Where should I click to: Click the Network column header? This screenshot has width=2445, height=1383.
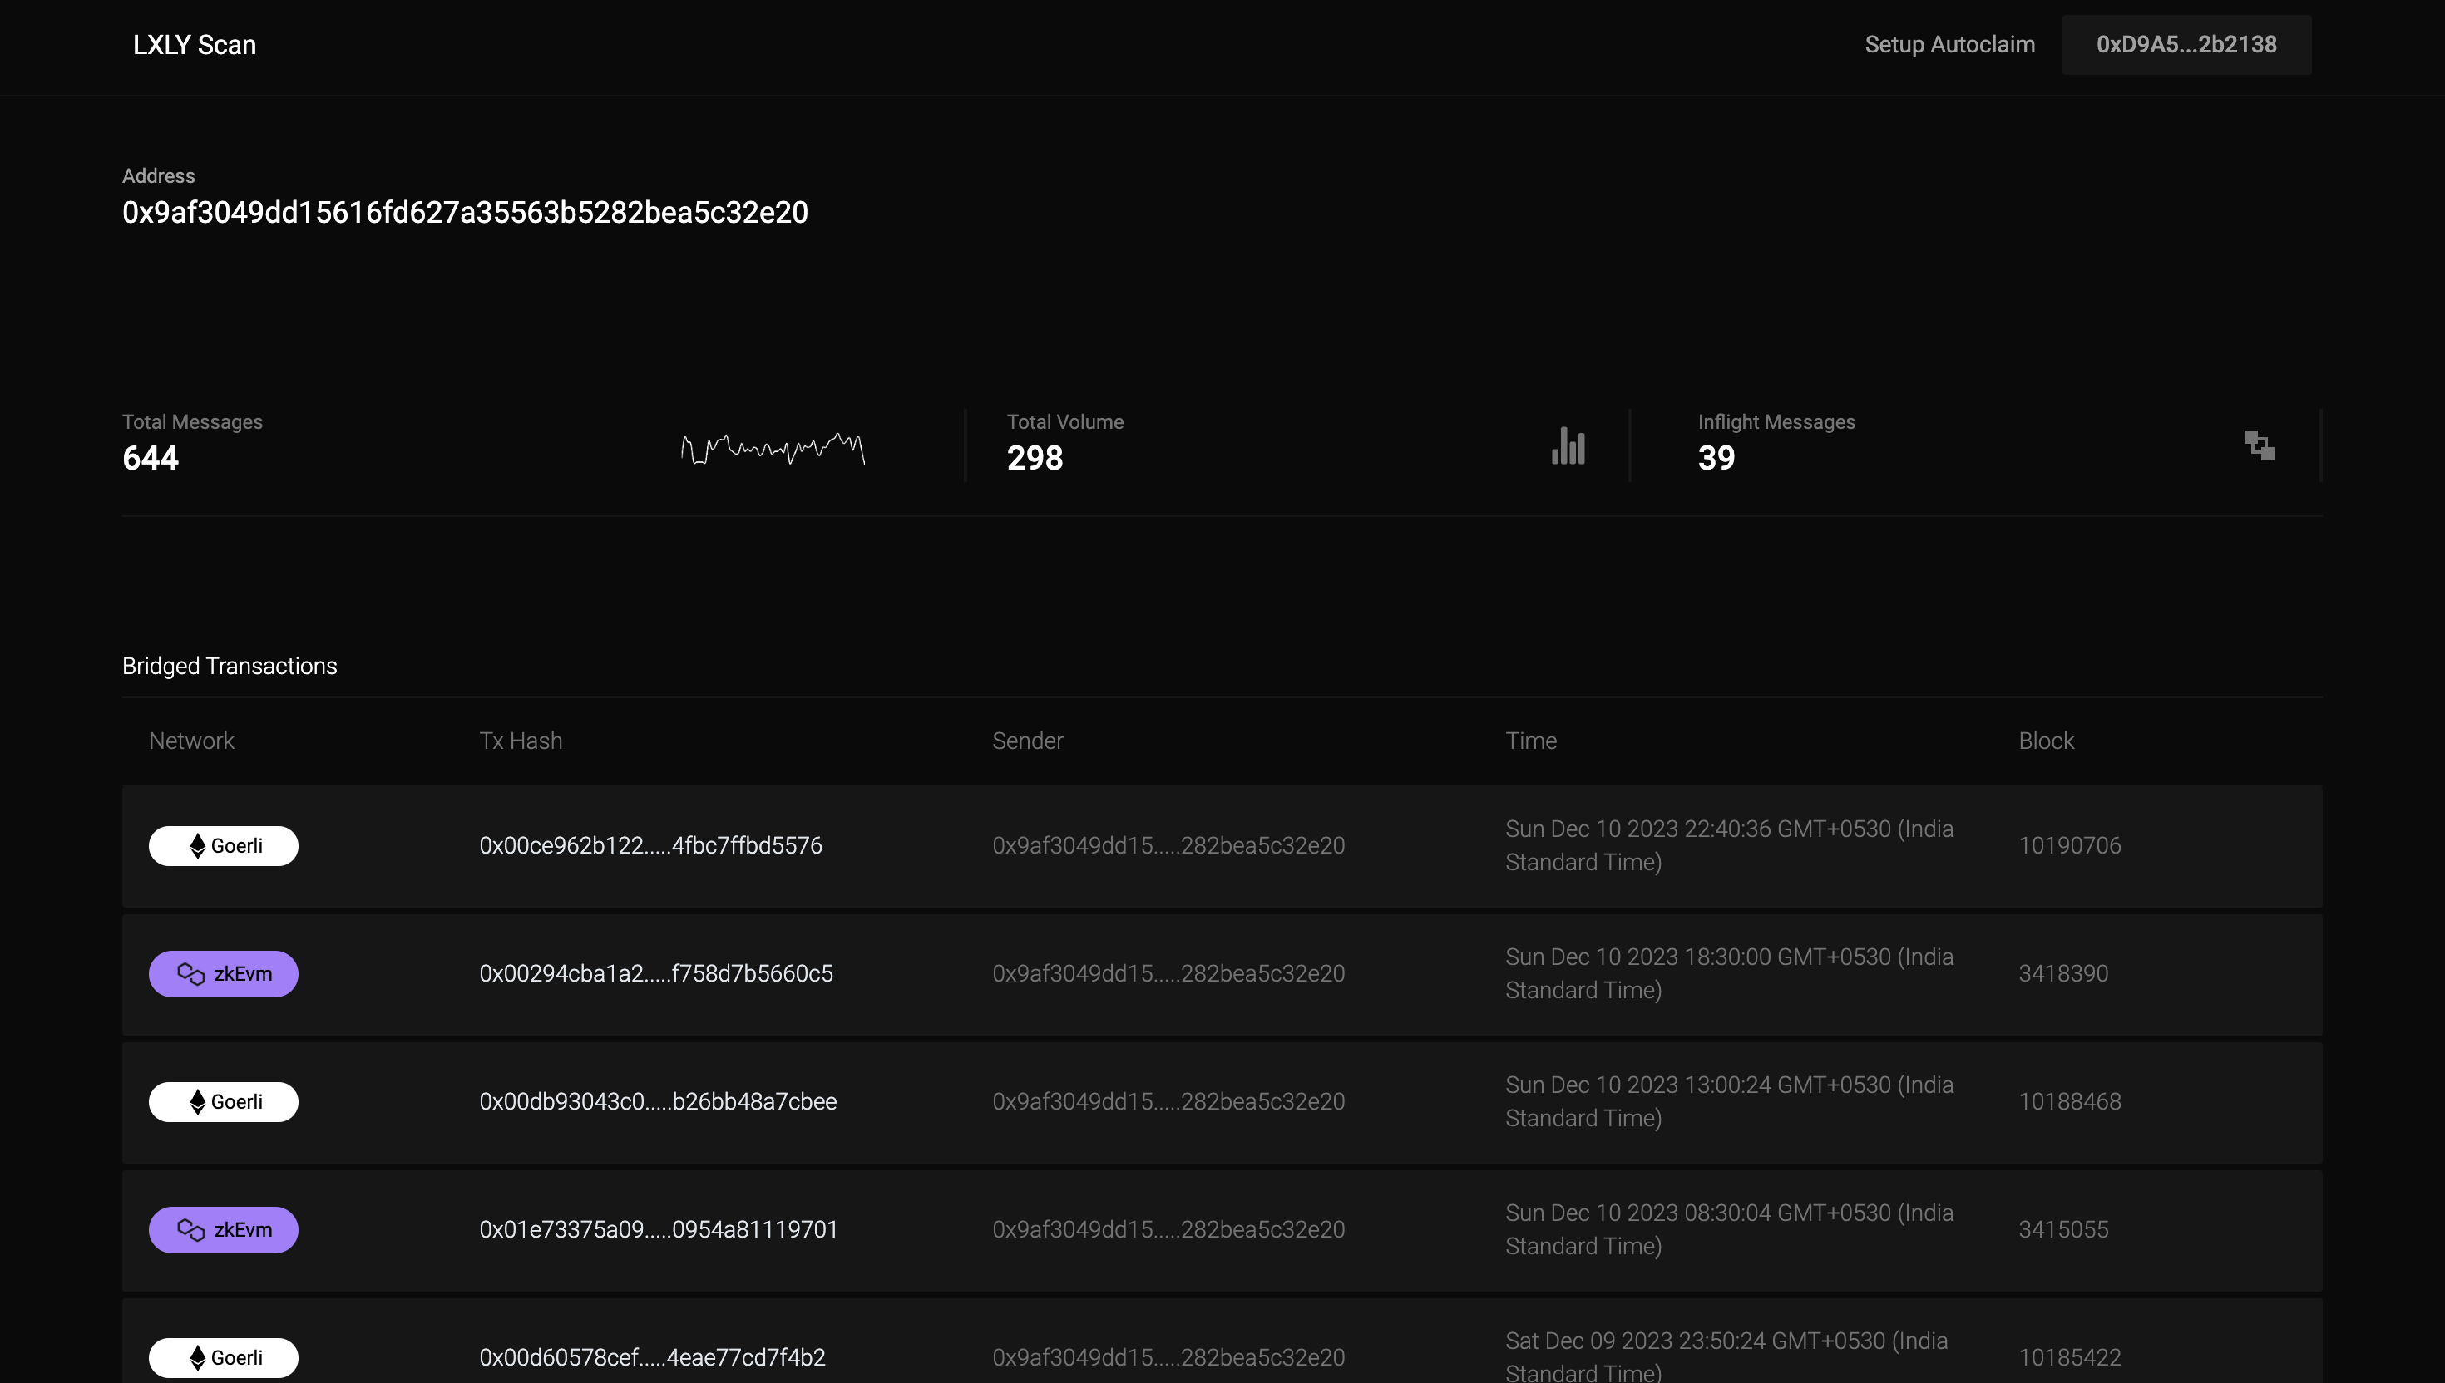191,741
